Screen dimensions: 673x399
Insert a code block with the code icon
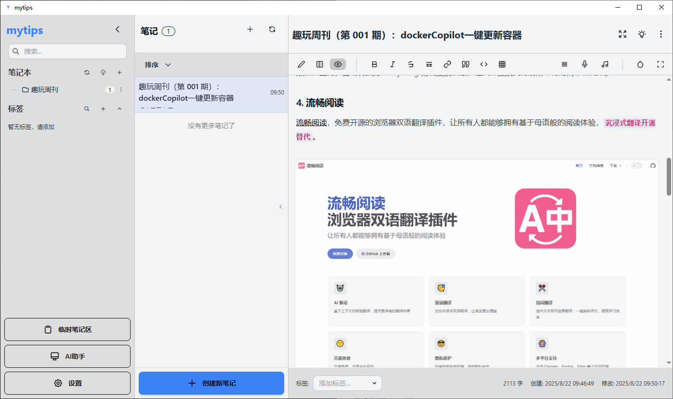(x=484, y=64)
